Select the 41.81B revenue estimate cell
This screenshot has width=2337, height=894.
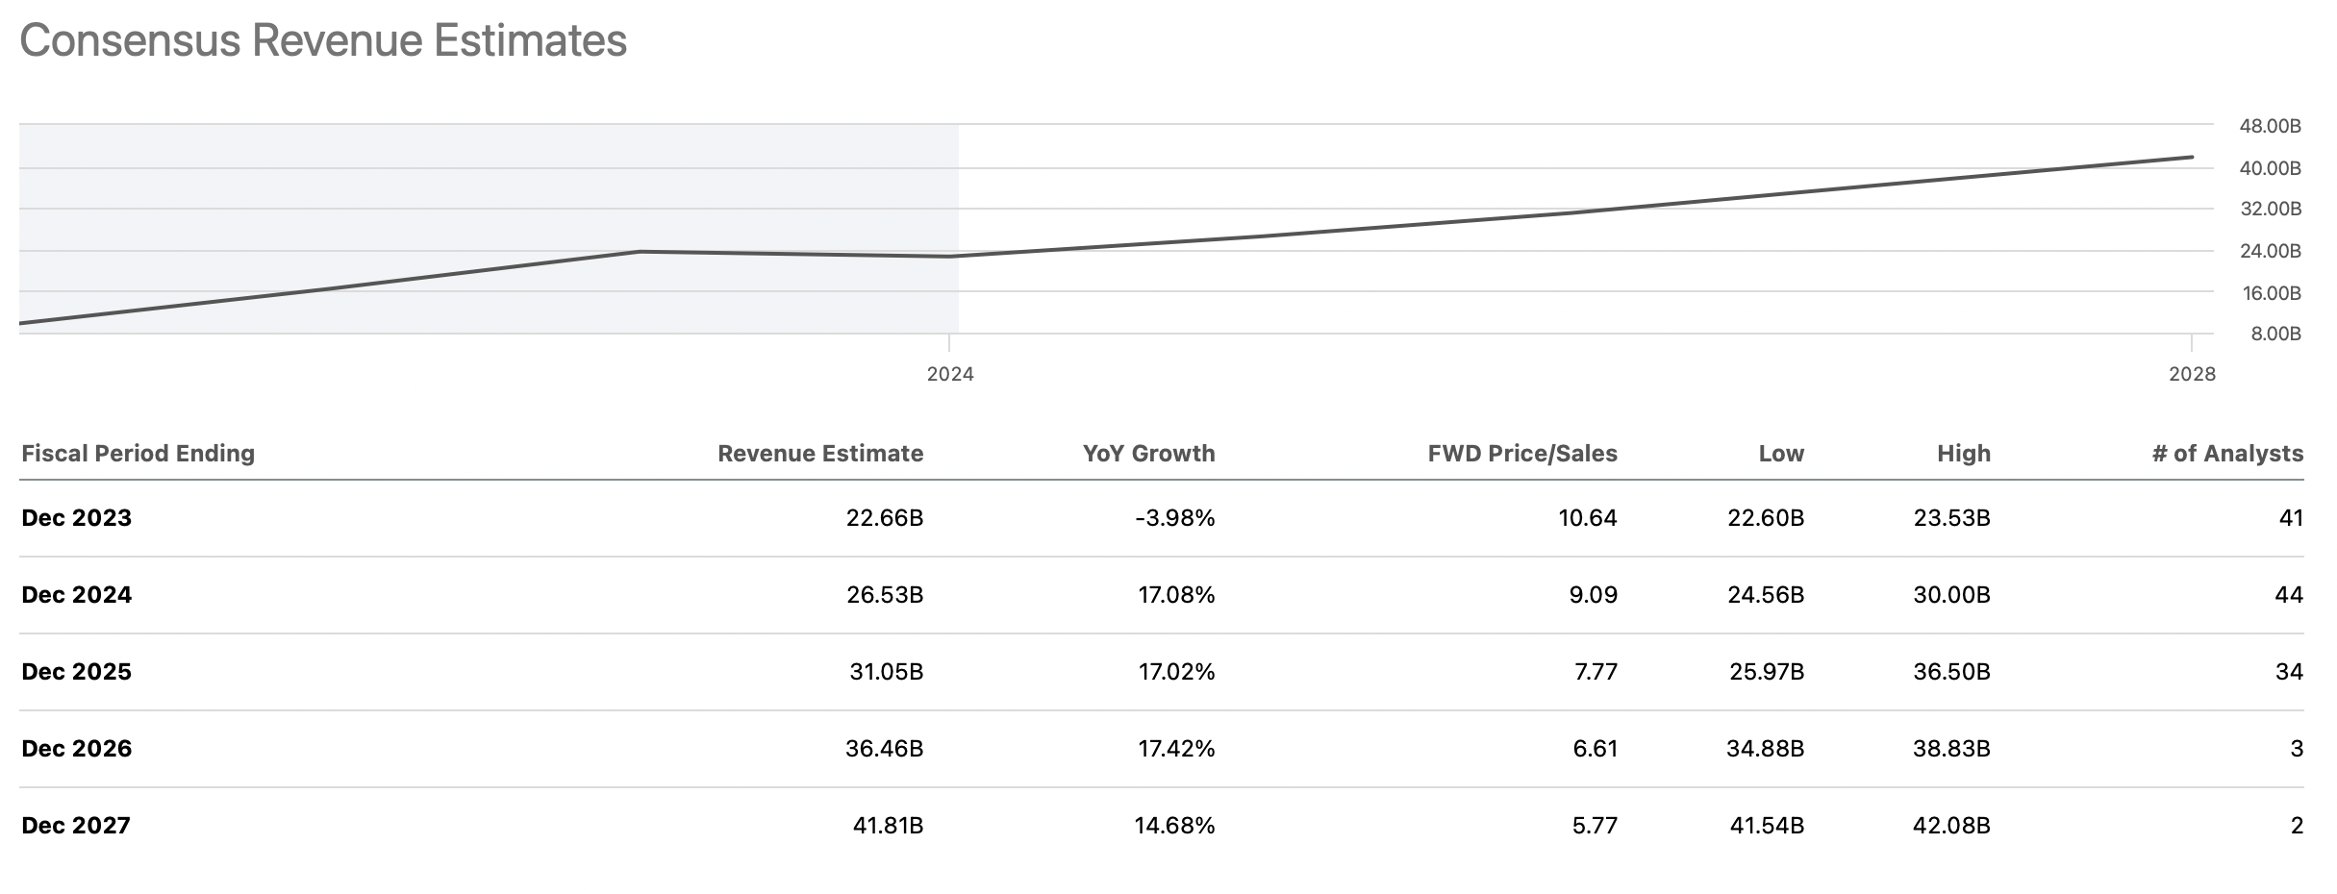(887, 826)
